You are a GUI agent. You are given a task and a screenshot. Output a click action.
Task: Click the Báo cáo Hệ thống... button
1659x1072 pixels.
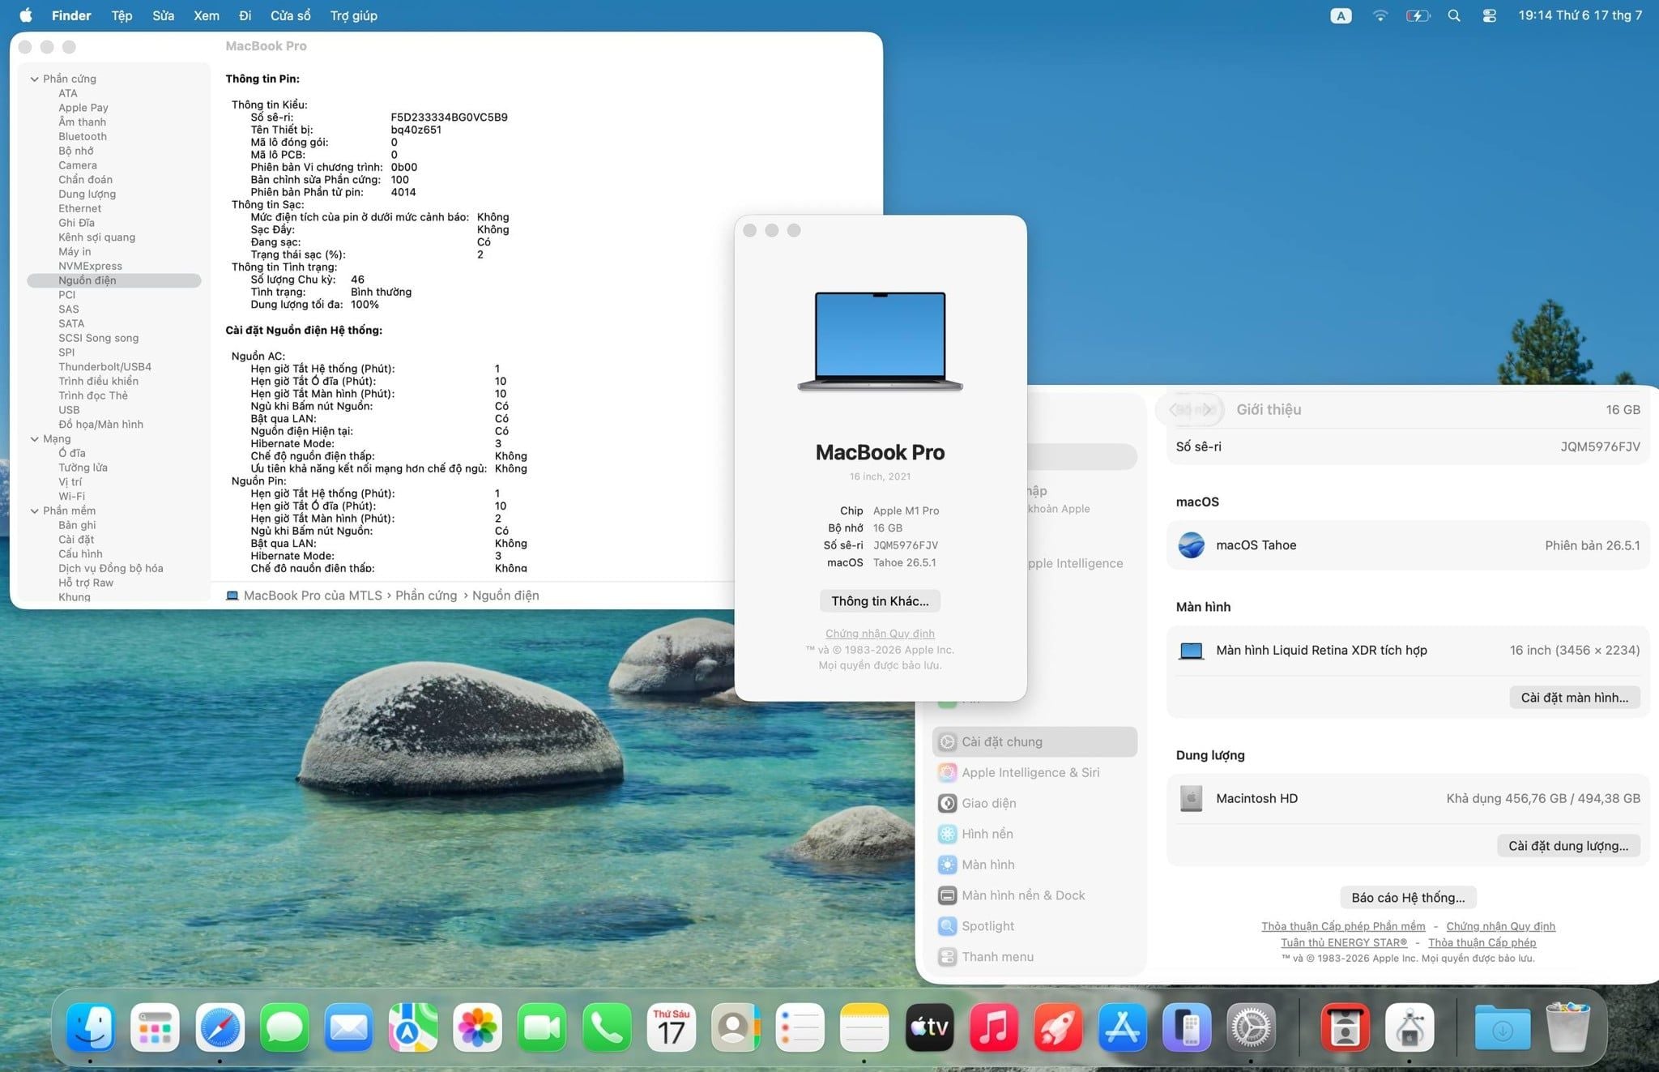(1408, 897)
